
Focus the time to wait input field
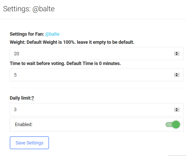click(x=90, y=75)
